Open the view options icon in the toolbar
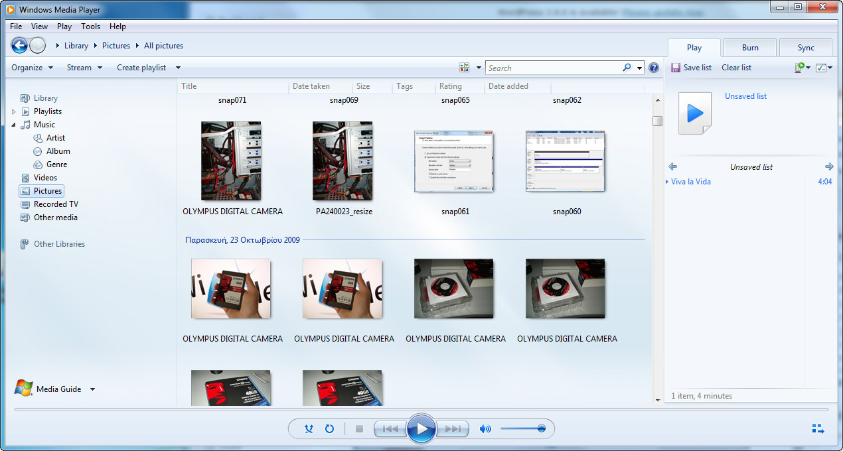This screenshot has width=843, height=451. [464, 68]
